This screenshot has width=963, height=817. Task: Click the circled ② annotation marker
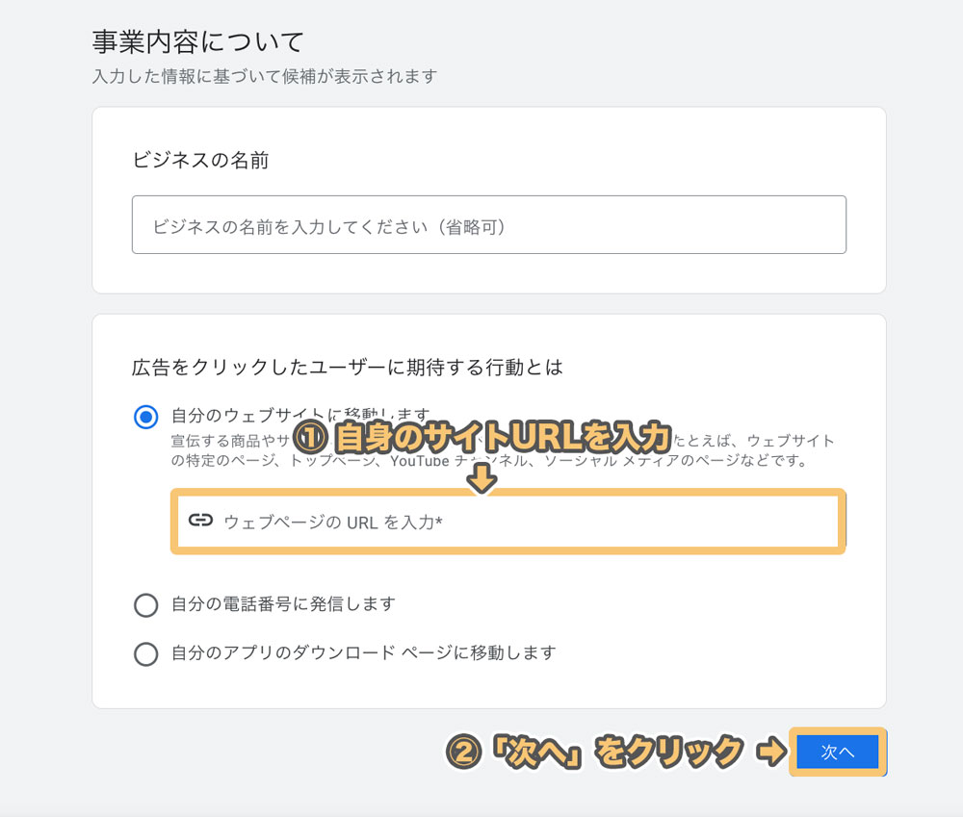[x=464, y=753]
